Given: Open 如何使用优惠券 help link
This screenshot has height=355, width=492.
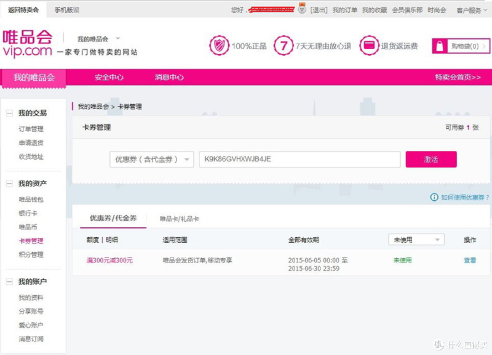Looking at the screenshot, I should pyautogui.click(x=465, y=197).
